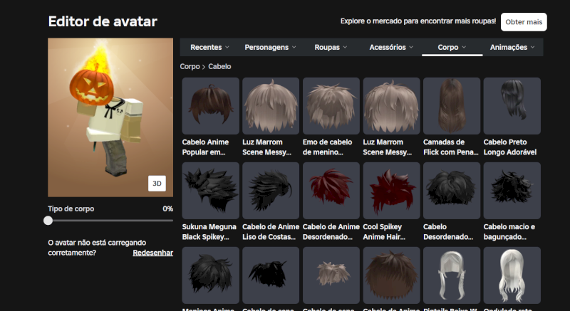Click the Cabelo macio e bagunçado label
The width and height of the screenshot is (570, 311).
[x=509, y=231]
